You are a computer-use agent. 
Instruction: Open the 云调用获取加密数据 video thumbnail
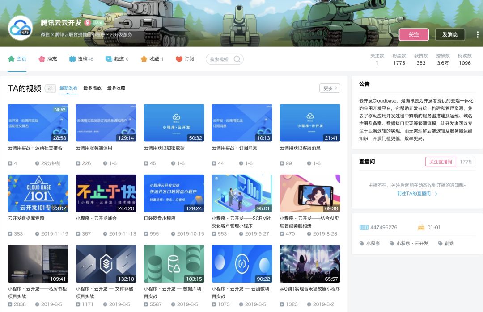tap(174, 123)
